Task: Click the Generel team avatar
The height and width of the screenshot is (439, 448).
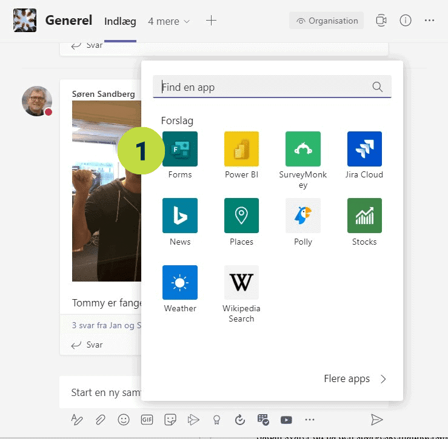Action: coord(25,20)
